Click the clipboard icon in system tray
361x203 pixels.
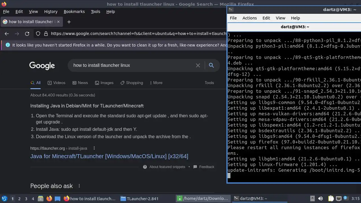click(331, 198)
